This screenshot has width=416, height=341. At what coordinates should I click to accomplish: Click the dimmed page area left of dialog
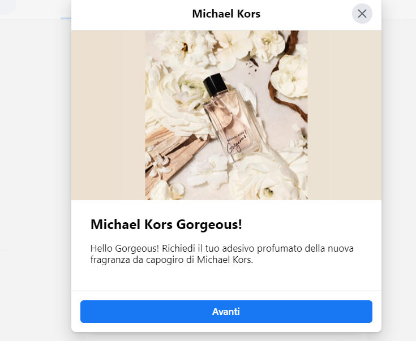point(34,170)
